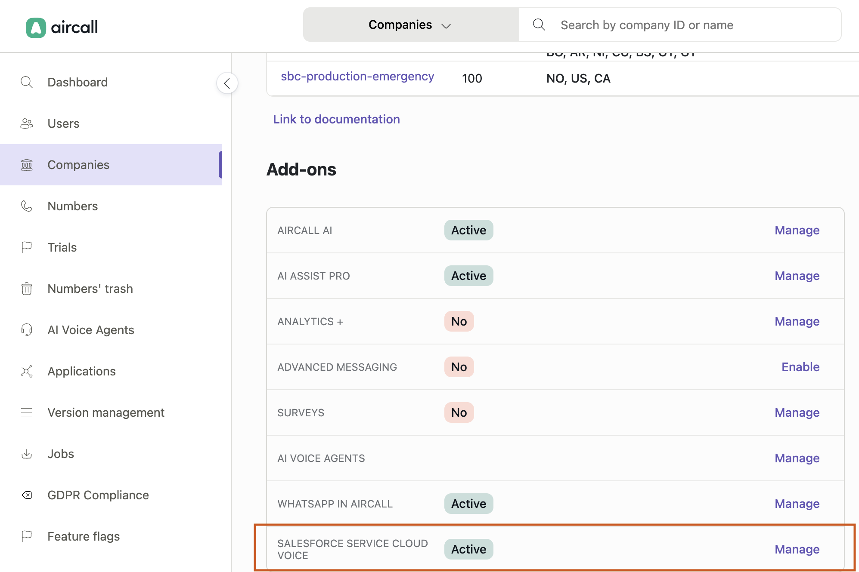The width and height of the screenshot is (859, 572).
Task: Manage the Aircall AI add-on
Action: (797, 230)
